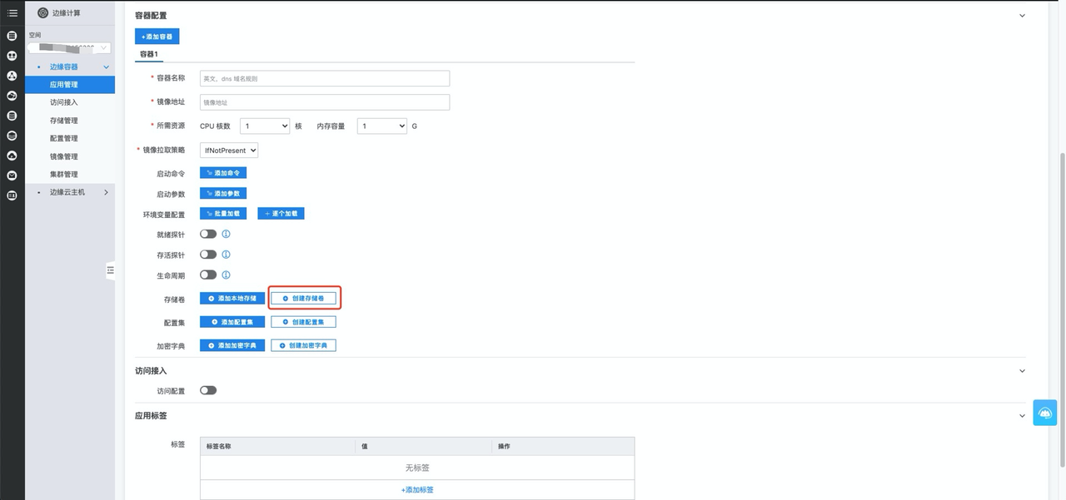Click the 添加配置集 button
This screenshot has width=1066, height=500.
point(232,321)
